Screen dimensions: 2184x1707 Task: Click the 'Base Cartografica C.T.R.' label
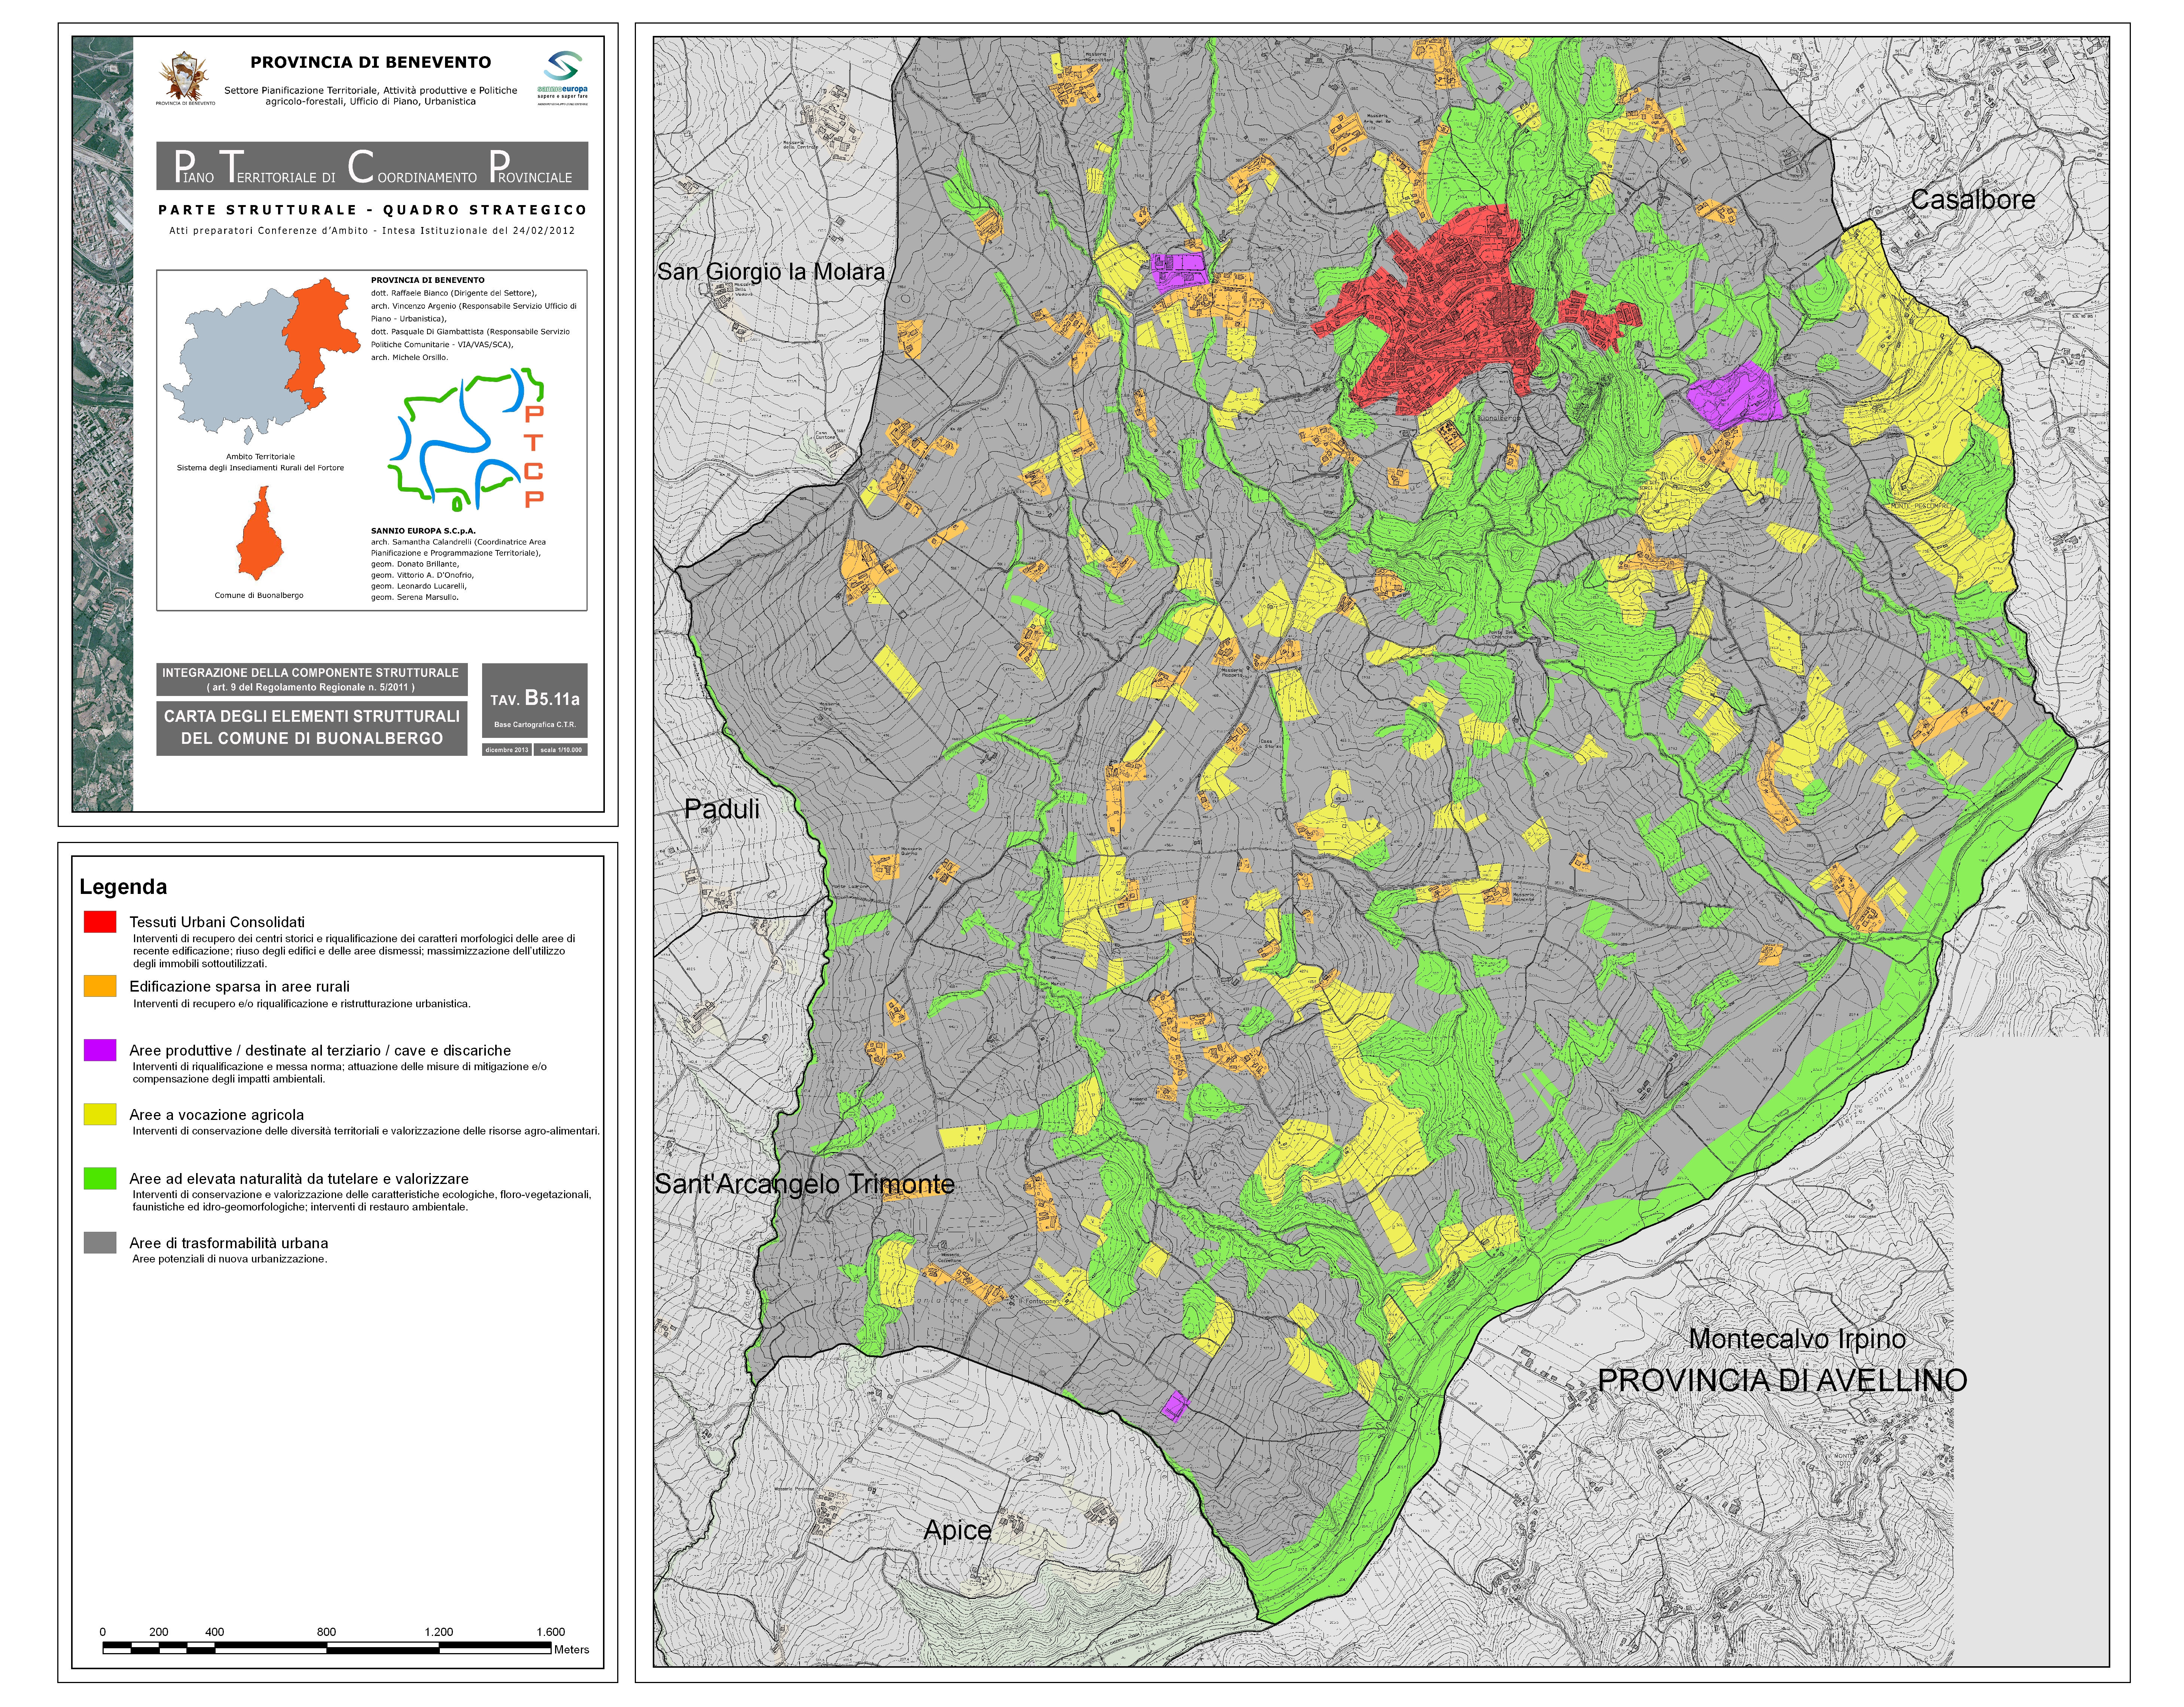point(535,724)
